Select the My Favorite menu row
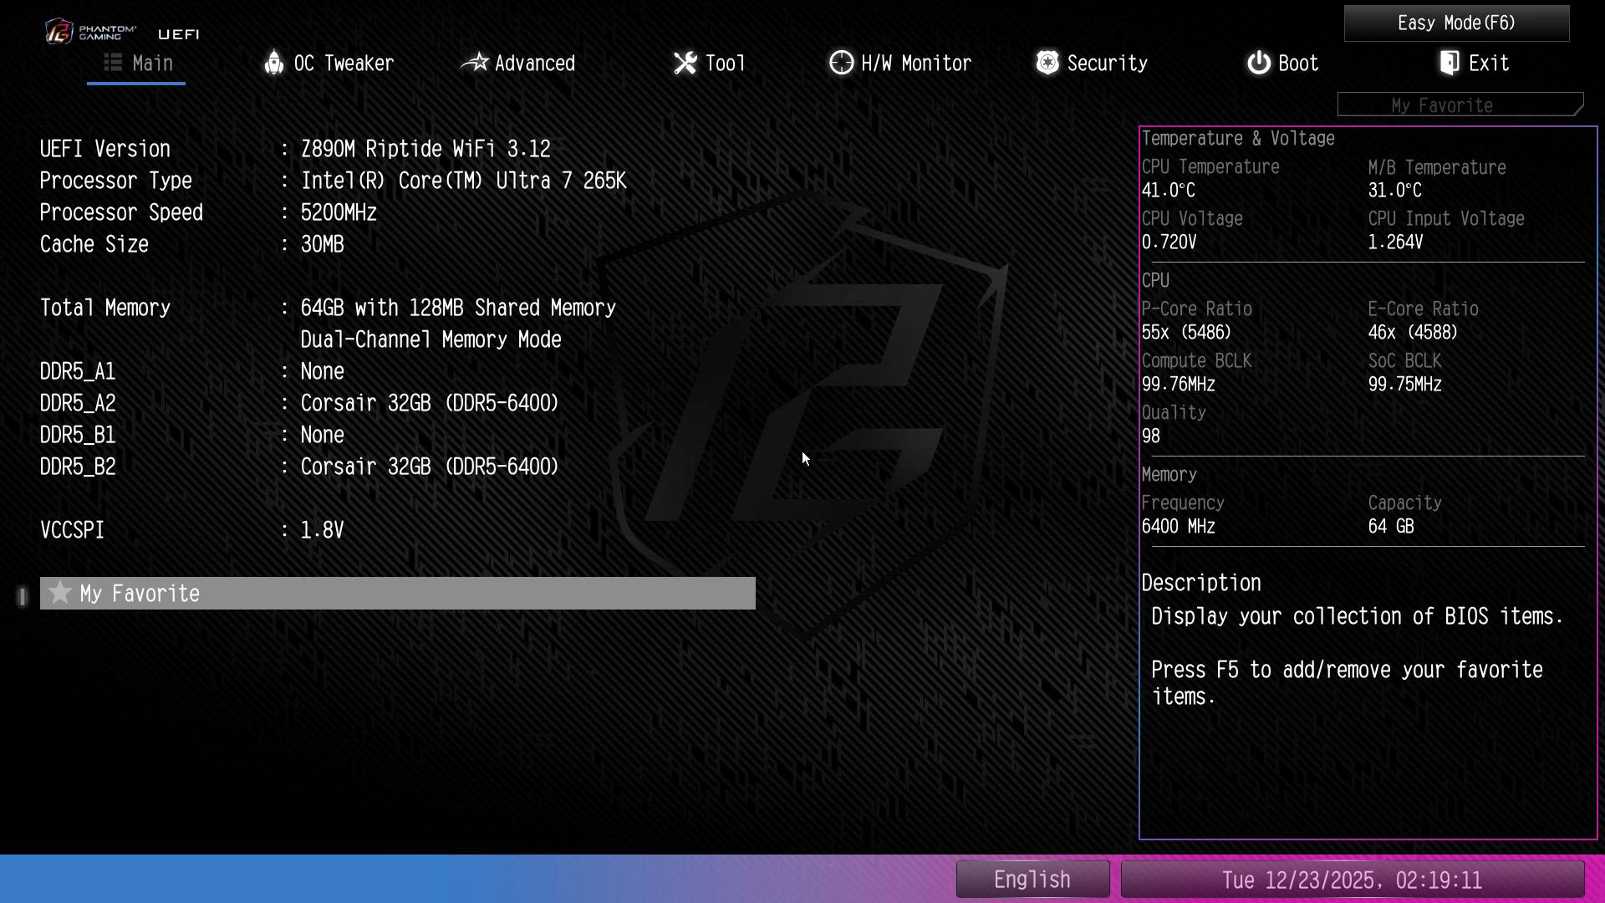The image size is (1605, 903). [398, 594]
